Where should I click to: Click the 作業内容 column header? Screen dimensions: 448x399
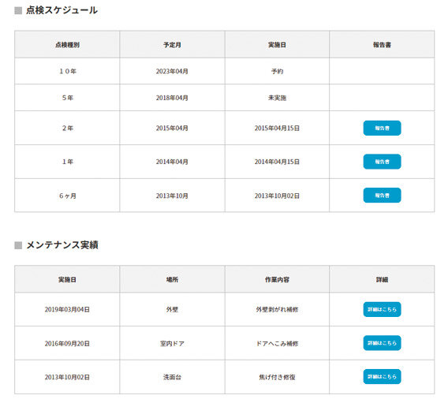click(x=277, y=279)
